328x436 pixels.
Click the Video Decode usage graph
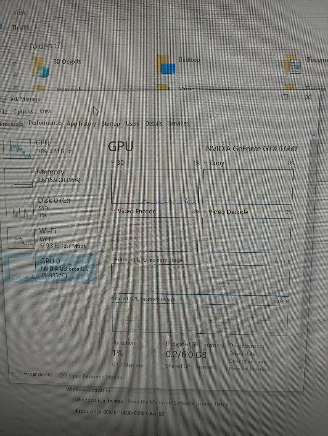[x=246, y=235]
